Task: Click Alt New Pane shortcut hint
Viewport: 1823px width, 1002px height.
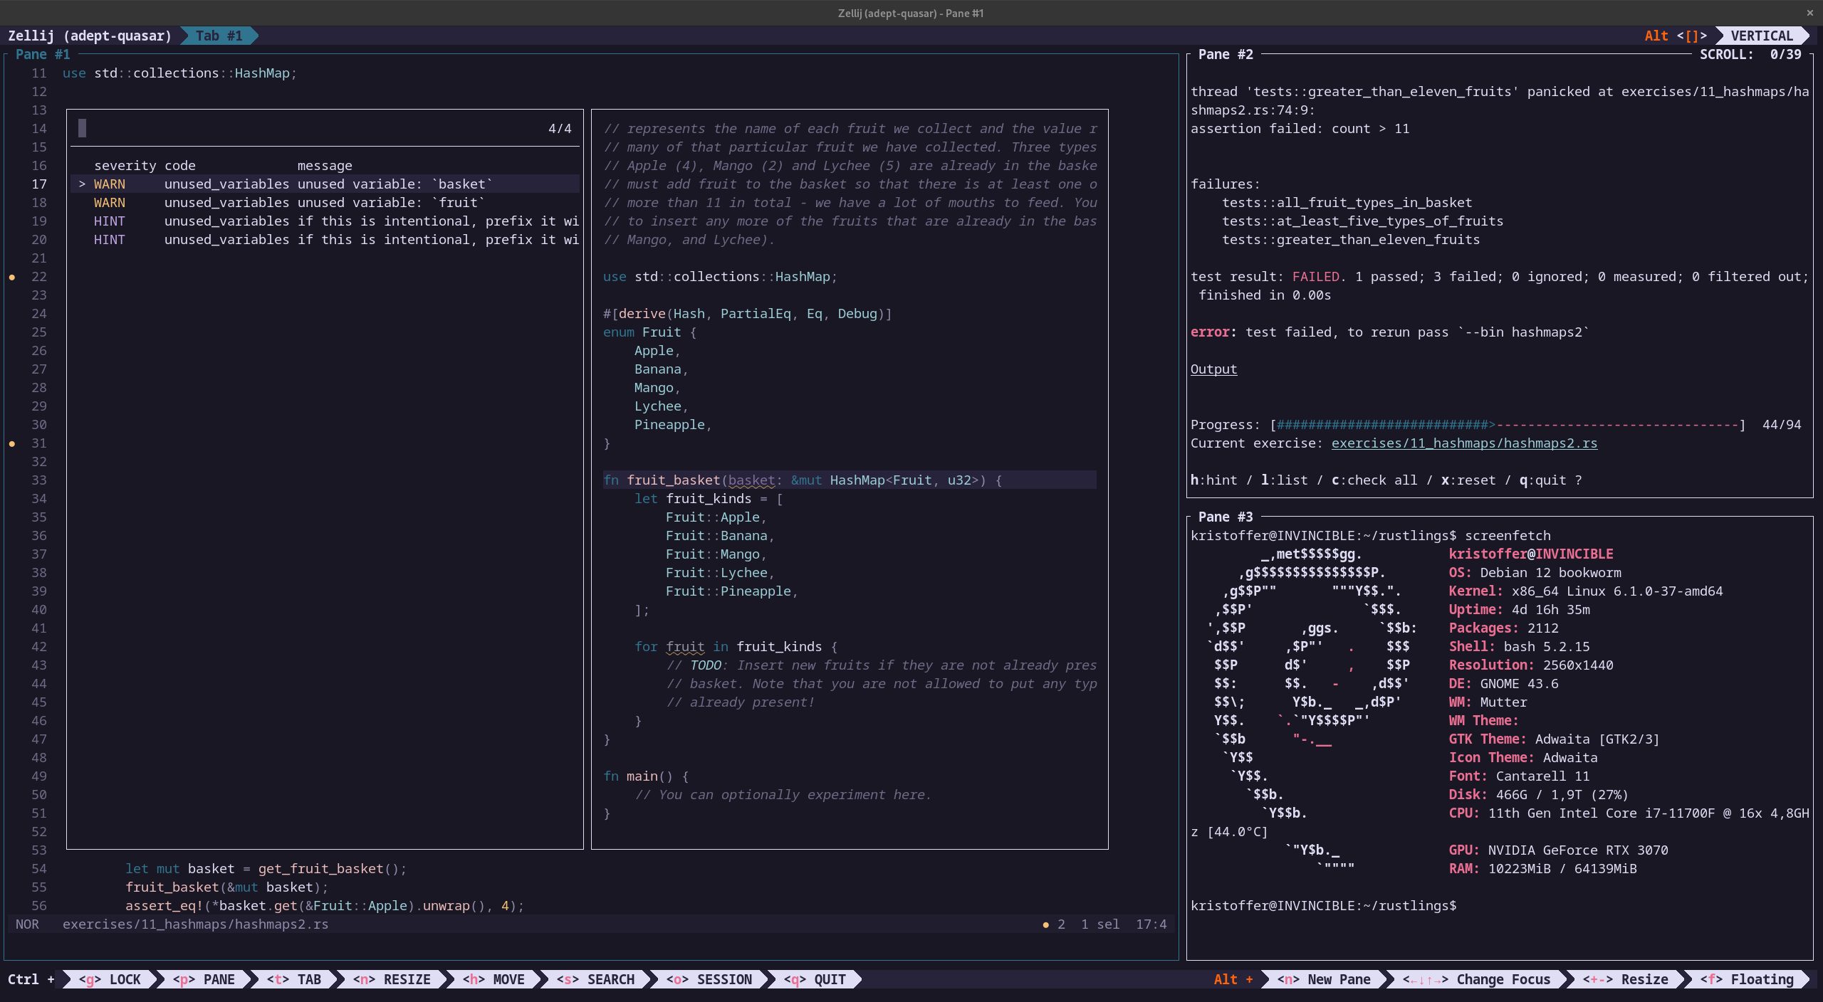Action: point(1324,979)
